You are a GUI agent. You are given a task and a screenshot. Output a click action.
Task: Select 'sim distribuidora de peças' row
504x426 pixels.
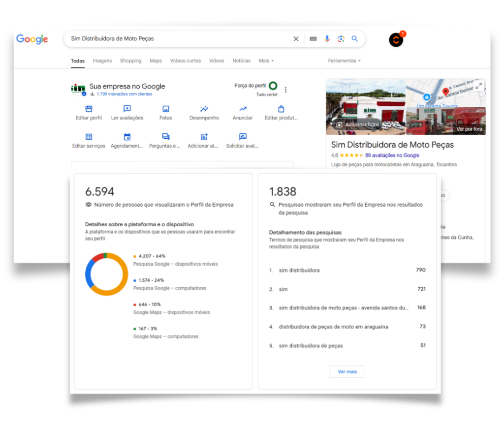pos(347,346)
